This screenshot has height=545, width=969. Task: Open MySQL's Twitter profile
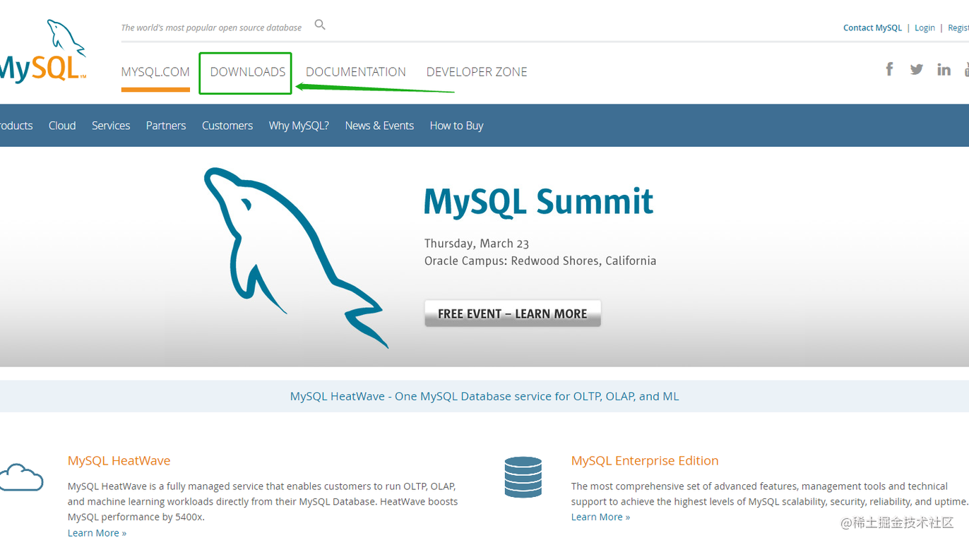pyautogui.click(x=916, y=69)
